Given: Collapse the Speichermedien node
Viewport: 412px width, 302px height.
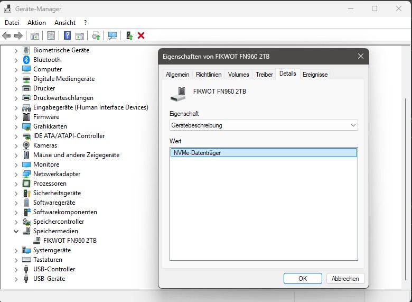Looking at the screenshot, I should point(16,231).
